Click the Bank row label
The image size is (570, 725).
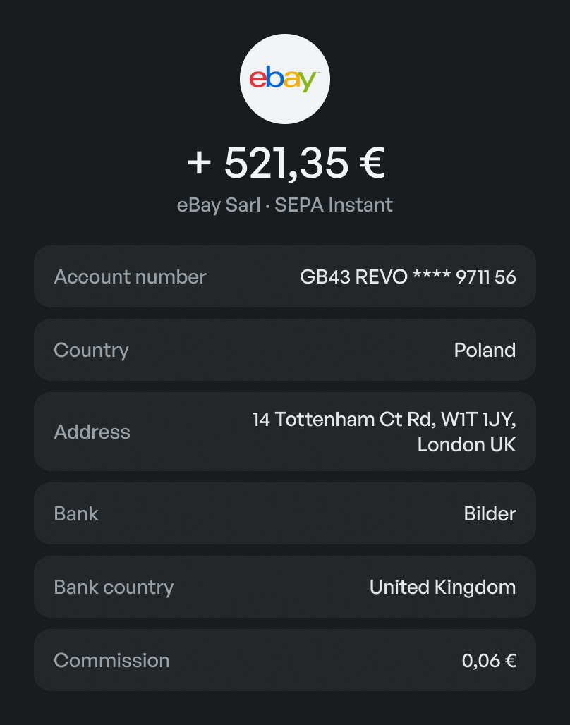[76, 513]
